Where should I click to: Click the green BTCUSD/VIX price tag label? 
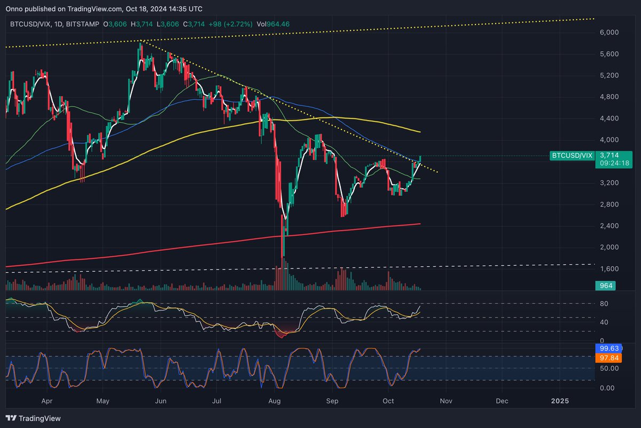pyautogui.click(x=572, y=156)
